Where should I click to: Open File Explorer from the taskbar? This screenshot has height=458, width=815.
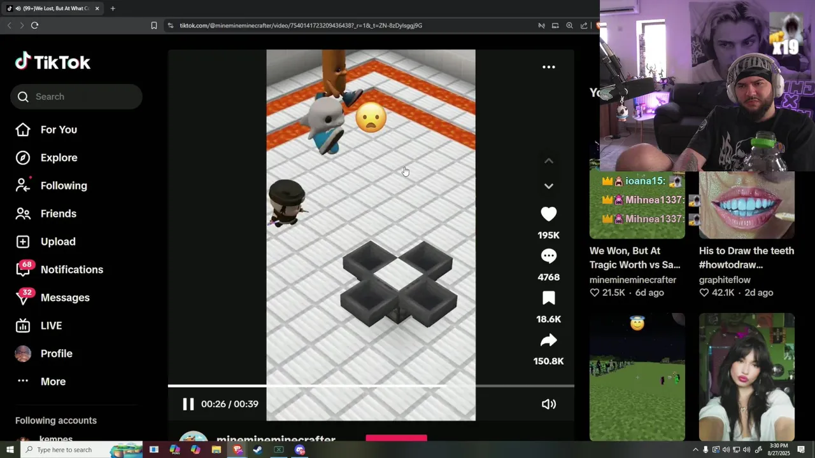216,450
